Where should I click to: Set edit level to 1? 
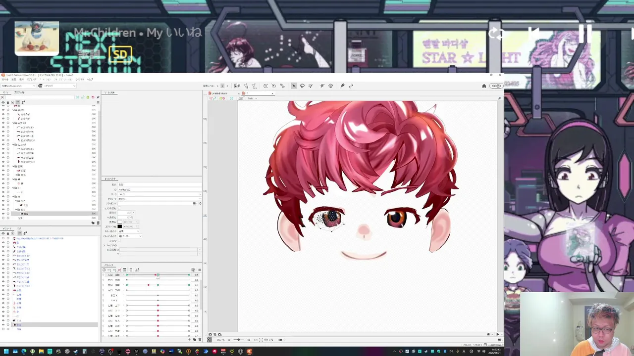point(217,86)
